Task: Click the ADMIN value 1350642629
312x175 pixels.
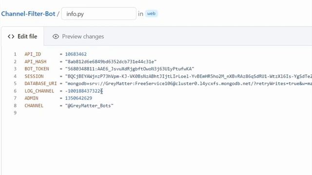Action: point(78,98)
